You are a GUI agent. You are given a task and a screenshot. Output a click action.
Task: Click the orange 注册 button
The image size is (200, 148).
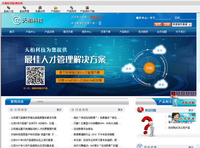tap(167, 24)
